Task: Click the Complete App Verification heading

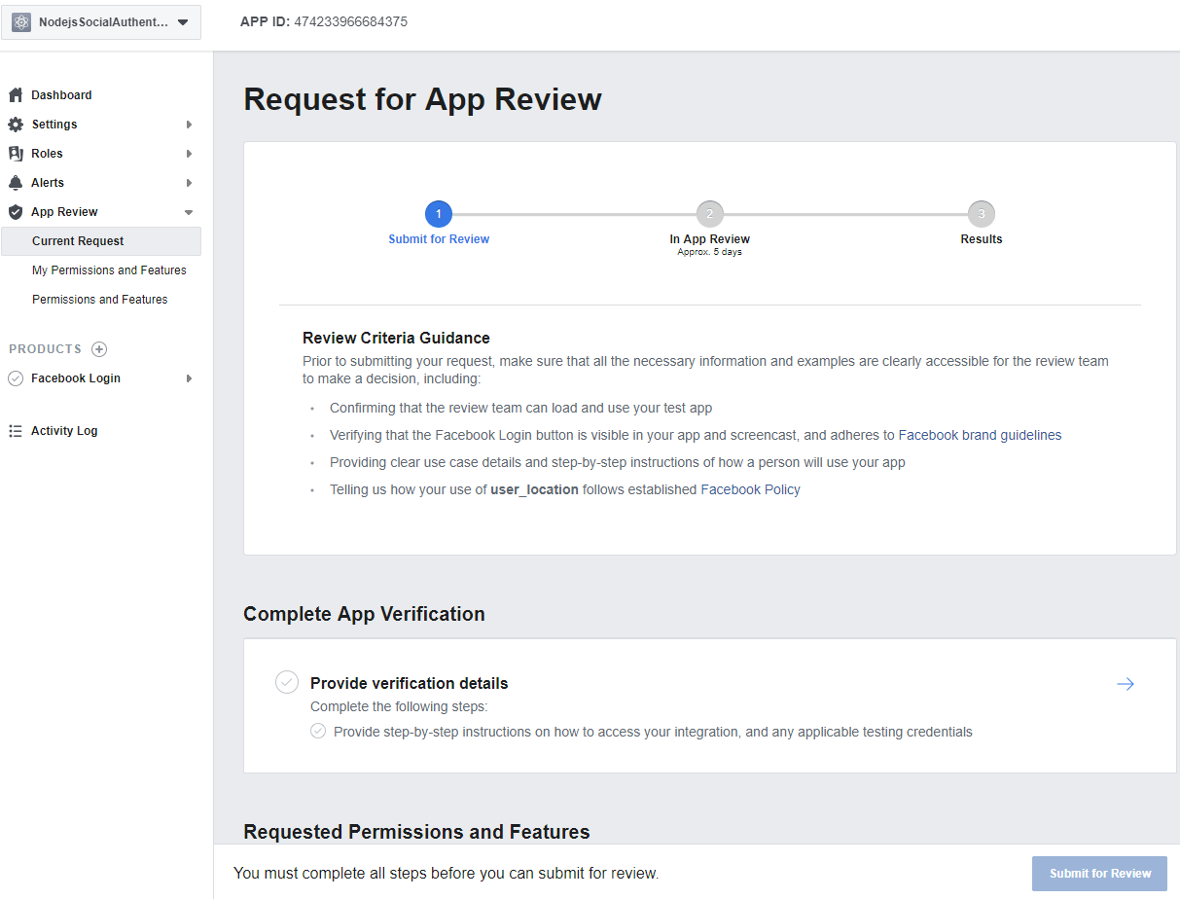Action: (364, 614)
